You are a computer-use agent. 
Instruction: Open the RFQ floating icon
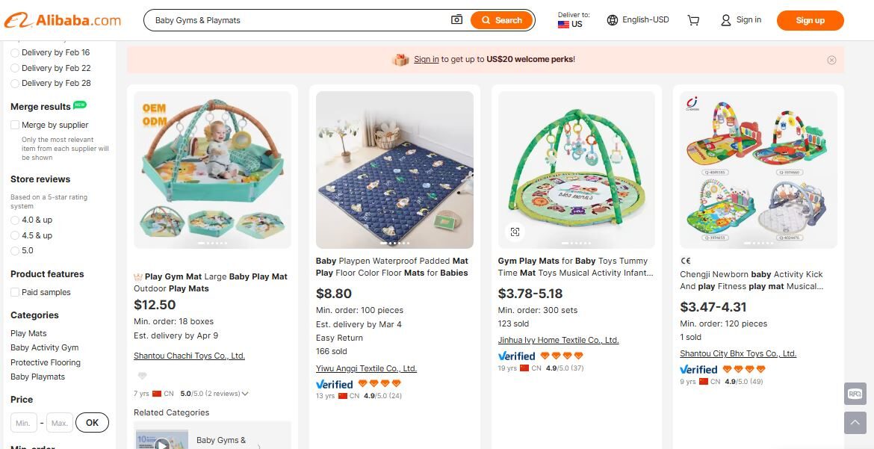point(855,394)
